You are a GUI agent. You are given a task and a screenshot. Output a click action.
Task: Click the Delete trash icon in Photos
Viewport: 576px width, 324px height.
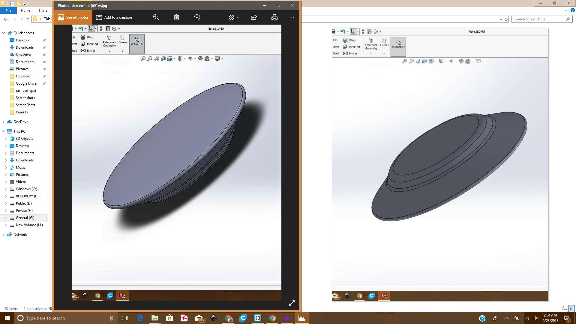pos(176,17)
